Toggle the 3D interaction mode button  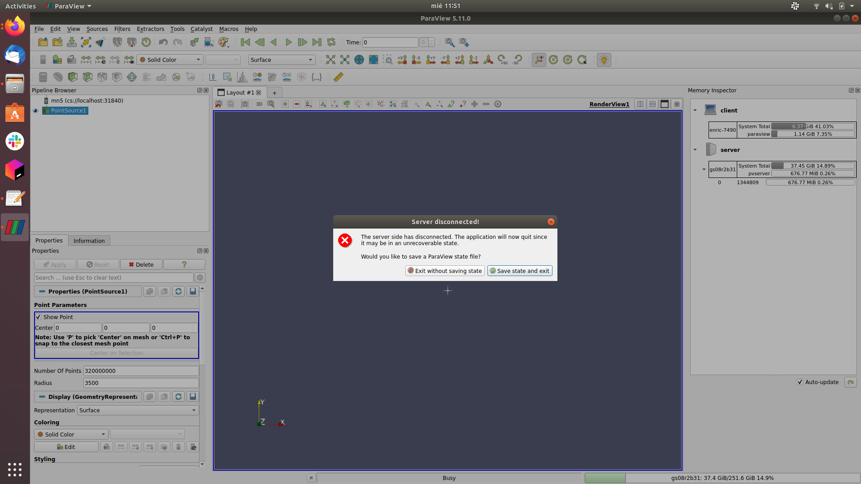click(x=259, y=104)
